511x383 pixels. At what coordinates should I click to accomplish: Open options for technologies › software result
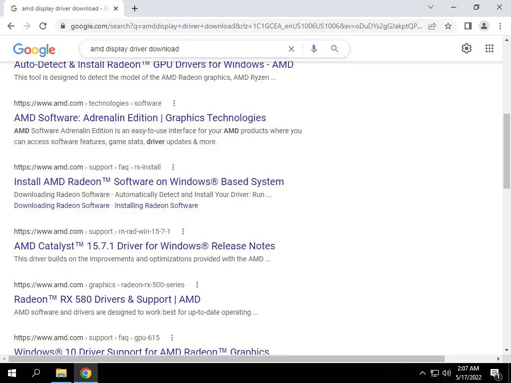(x=174, y=103)
